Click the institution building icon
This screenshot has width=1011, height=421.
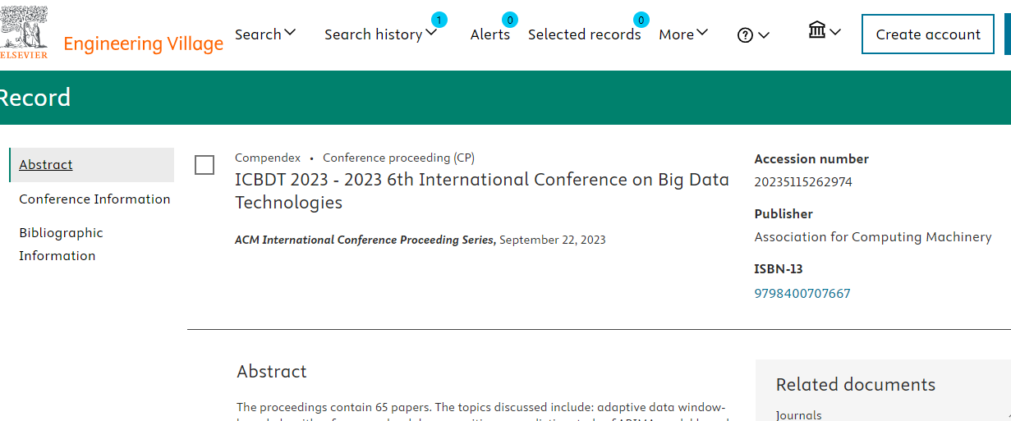point(817,31)
